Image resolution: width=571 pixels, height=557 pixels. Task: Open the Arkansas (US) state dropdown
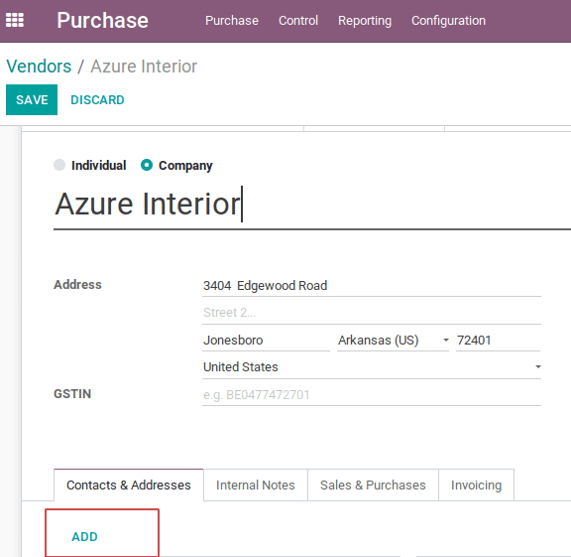[393, 341]
